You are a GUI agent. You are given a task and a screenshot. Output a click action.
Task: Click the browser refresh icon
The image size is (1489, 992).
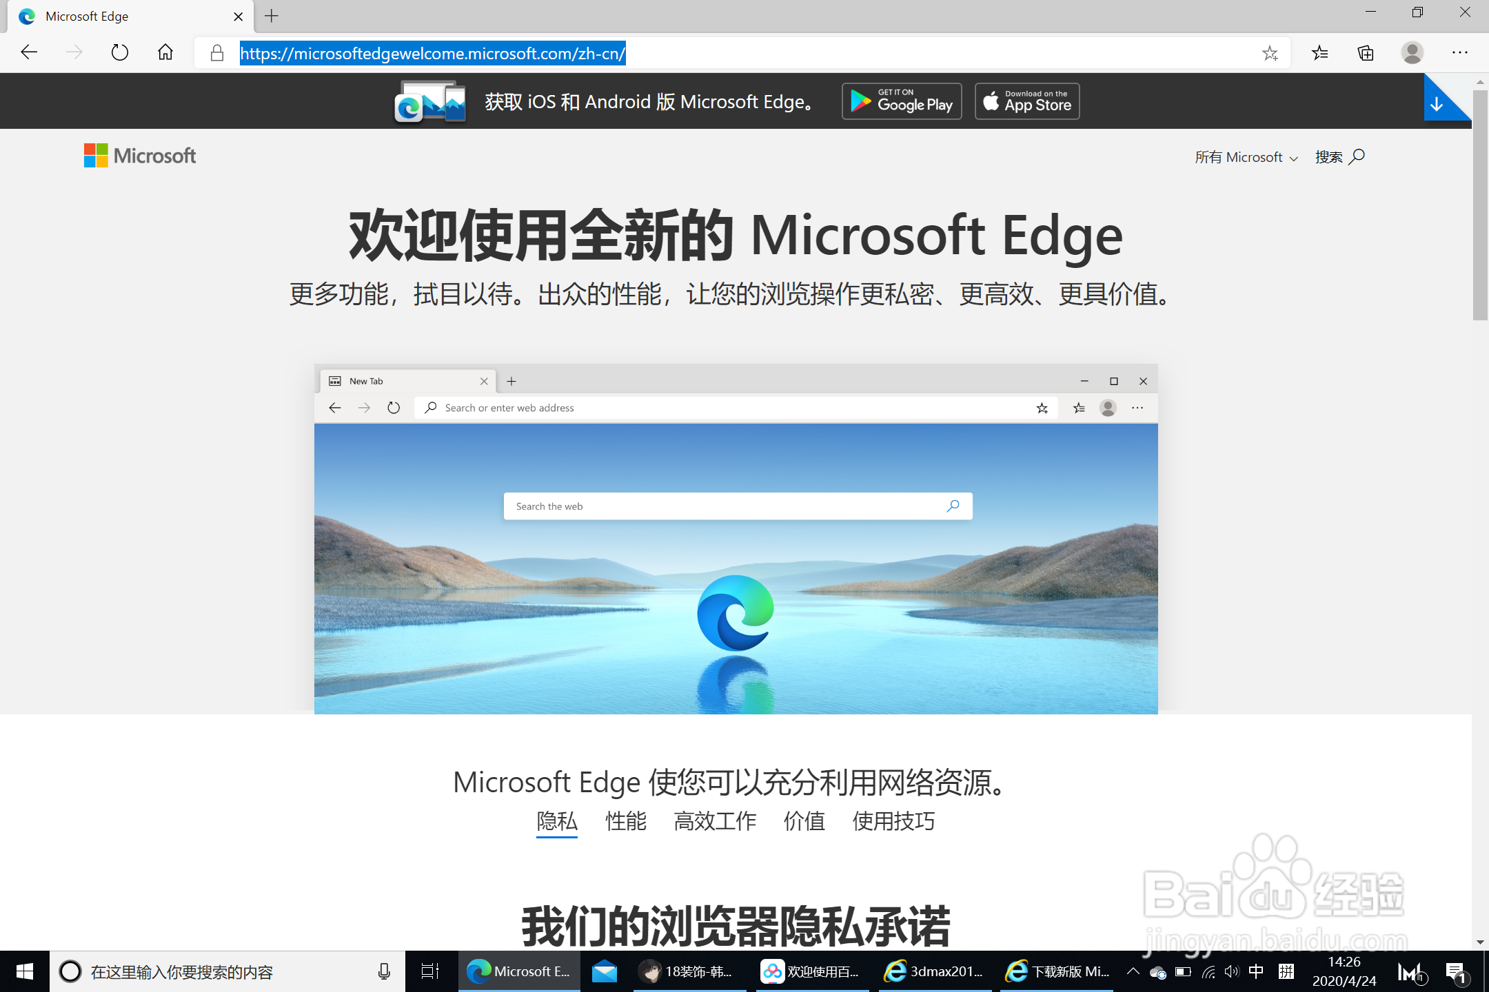coord(119,52)
